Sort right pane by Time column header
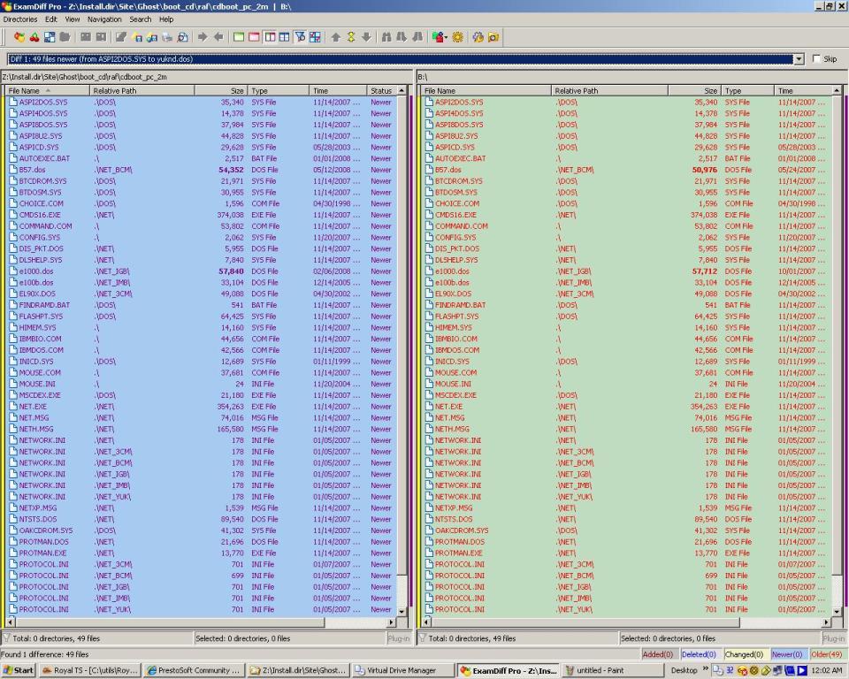The width and height of the screenshot is (849, 679). (x=804, y=90)
